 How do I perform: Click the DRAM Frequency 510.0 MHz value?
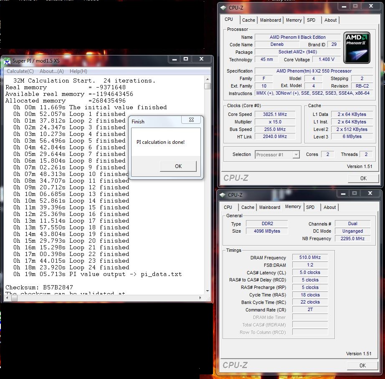[x=310, y=257]
